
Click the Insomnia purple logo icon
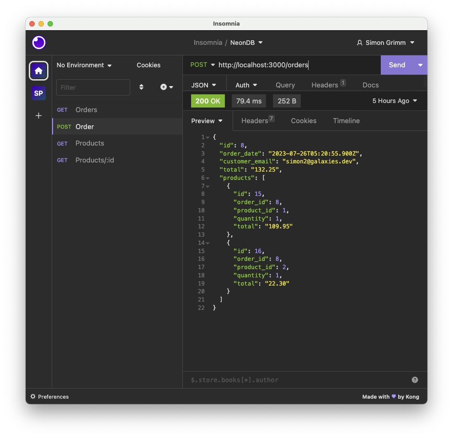tap(39, 43)
